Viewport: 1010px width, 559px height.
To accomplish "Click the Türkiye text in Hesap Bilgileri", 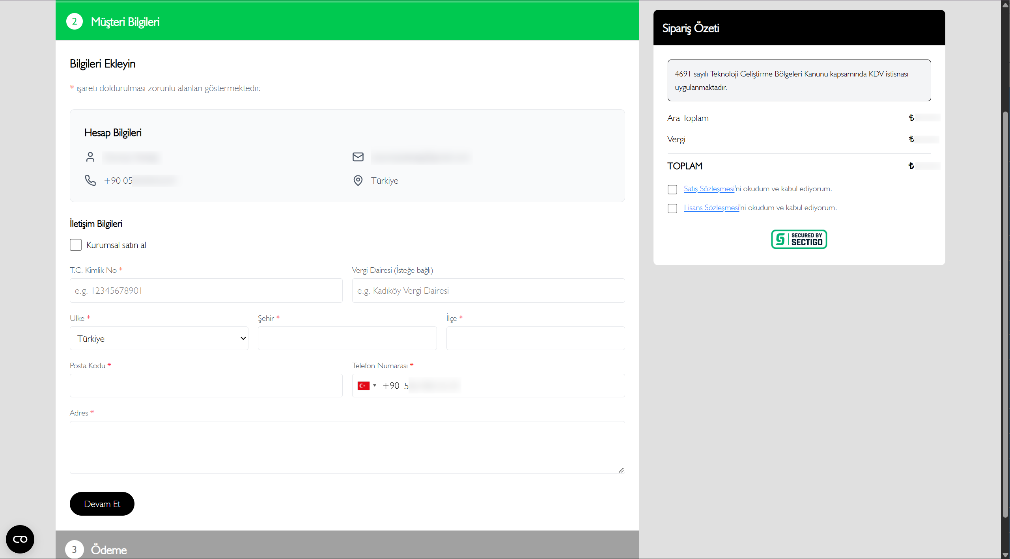I will coord(385,181).
